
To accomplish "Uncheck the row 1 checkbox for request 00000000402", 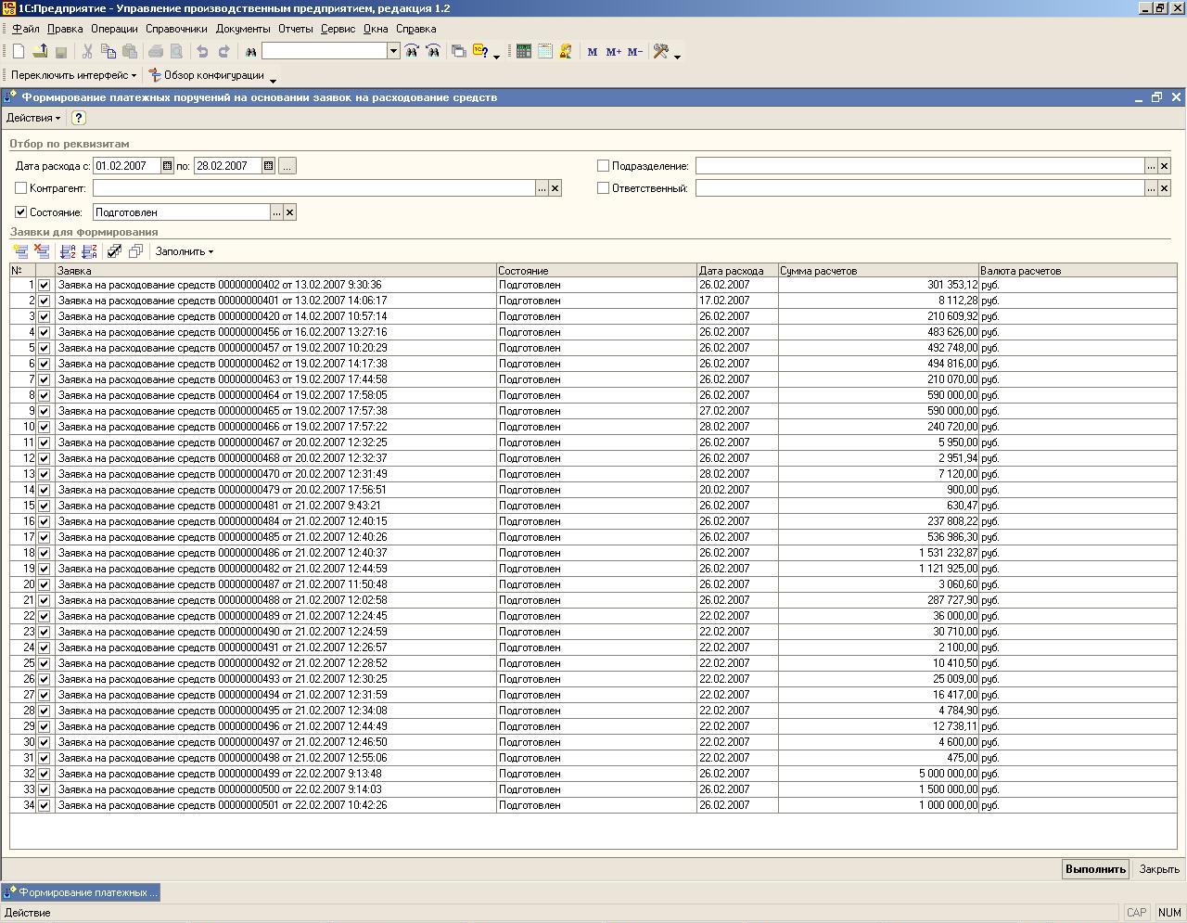I will tap(44, 285).
